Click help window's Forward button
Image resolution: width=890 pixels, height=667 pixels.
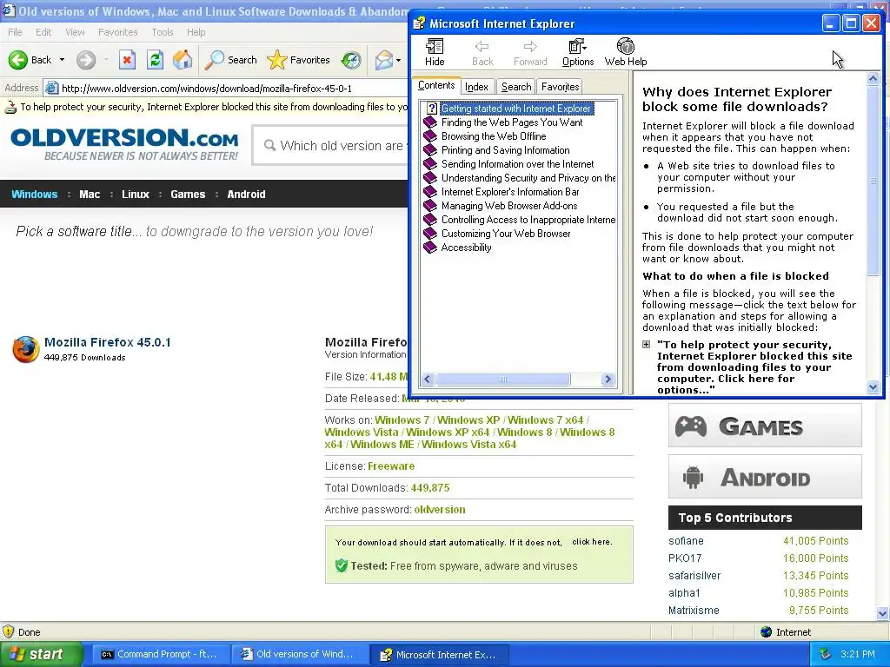tap(530, 52)
